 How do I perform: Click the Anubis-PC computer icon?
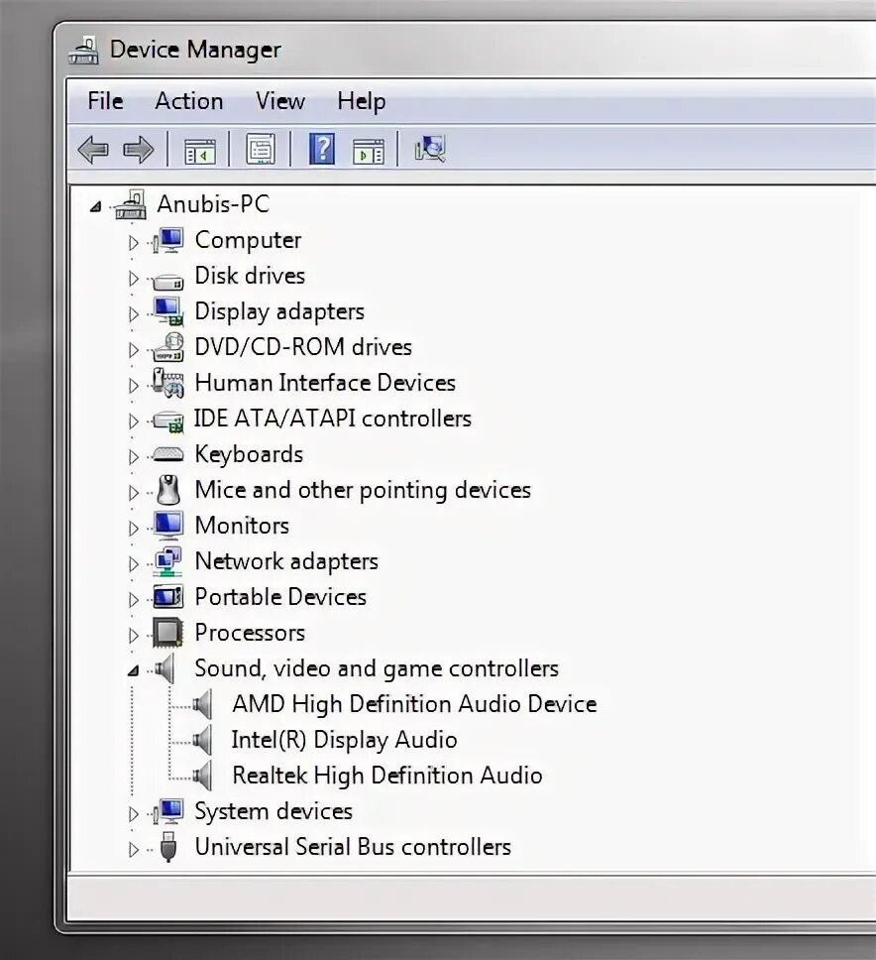pos(130,204)
